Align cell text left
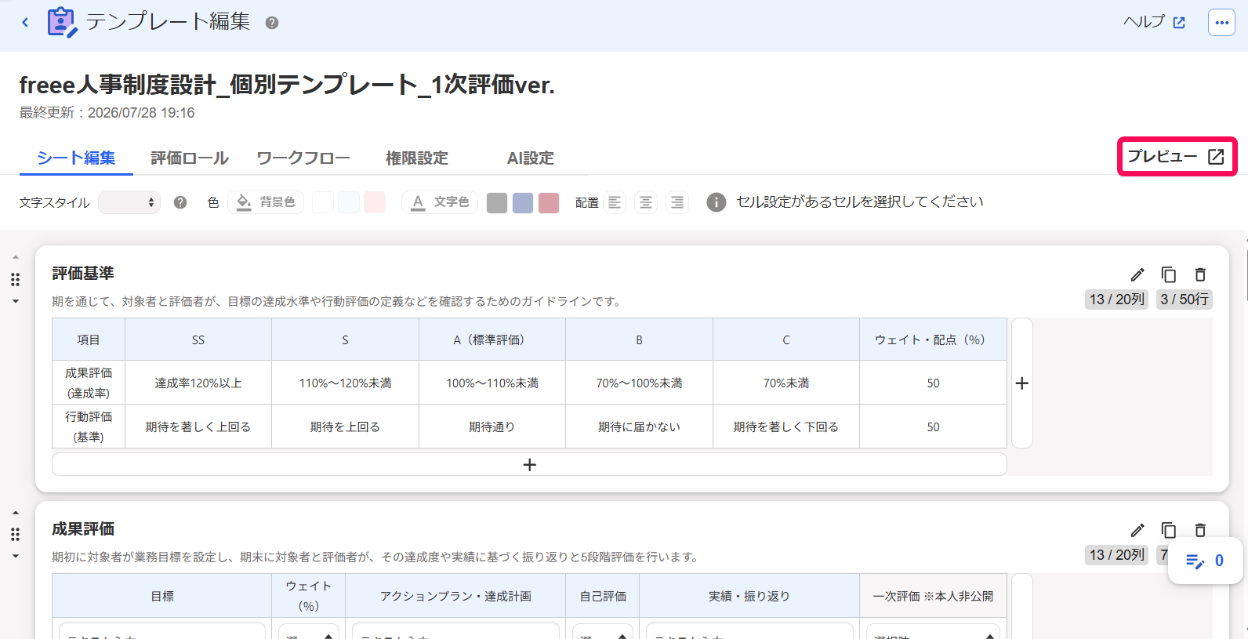The image size is (1248, 639). [x=615, y=202]
